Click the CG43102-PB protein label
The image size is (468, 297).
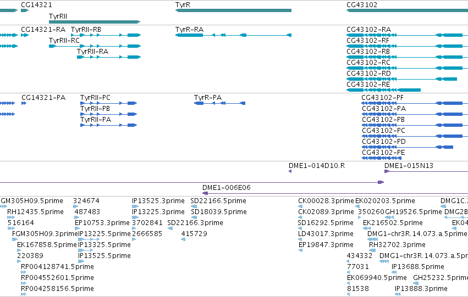(383, 120)
